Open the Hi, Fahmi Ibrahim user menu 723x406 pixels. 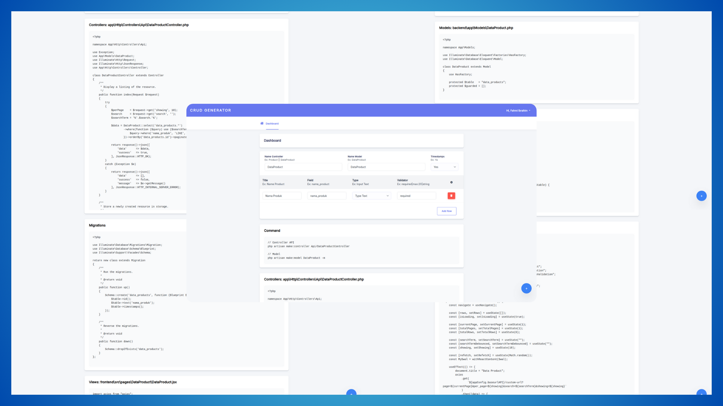pos(518,111)
